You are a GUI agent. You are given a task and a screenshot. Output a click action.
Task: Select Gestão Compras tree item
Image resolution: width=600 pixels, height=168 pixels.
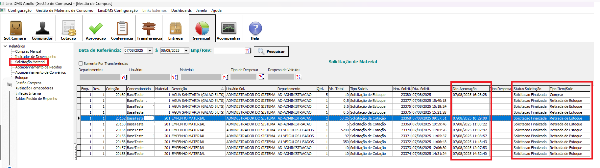28,83
